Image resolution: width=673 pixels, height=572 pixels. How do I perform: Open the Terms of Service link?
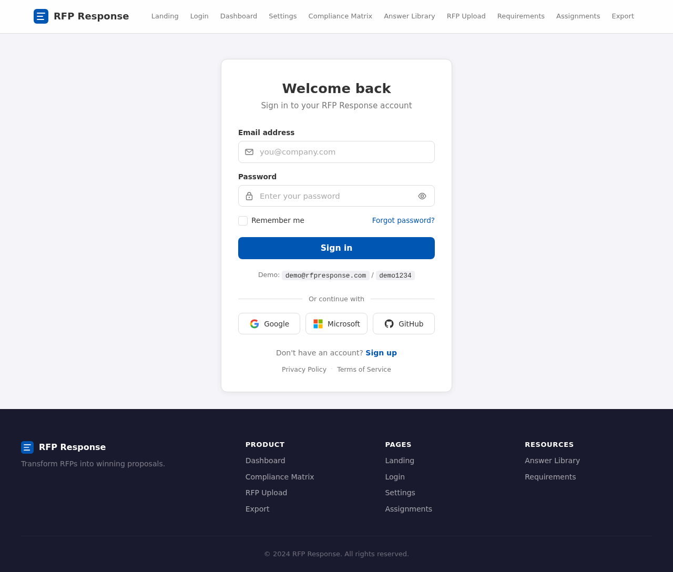click(x=364, y=370)
